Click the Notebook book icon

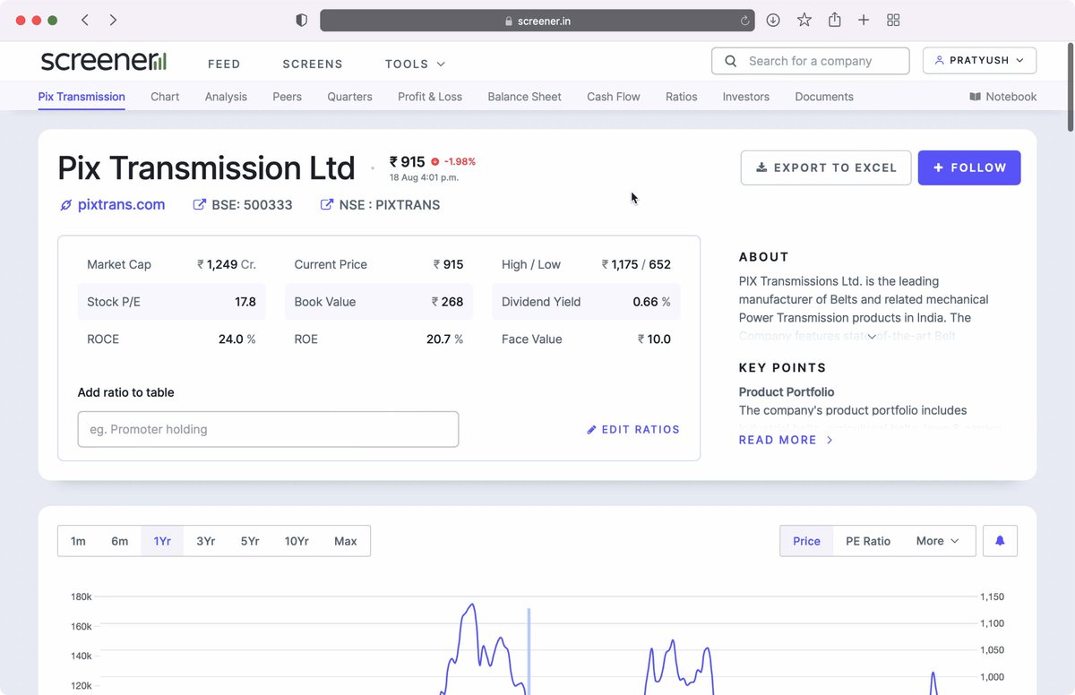(x=976, y=97)
